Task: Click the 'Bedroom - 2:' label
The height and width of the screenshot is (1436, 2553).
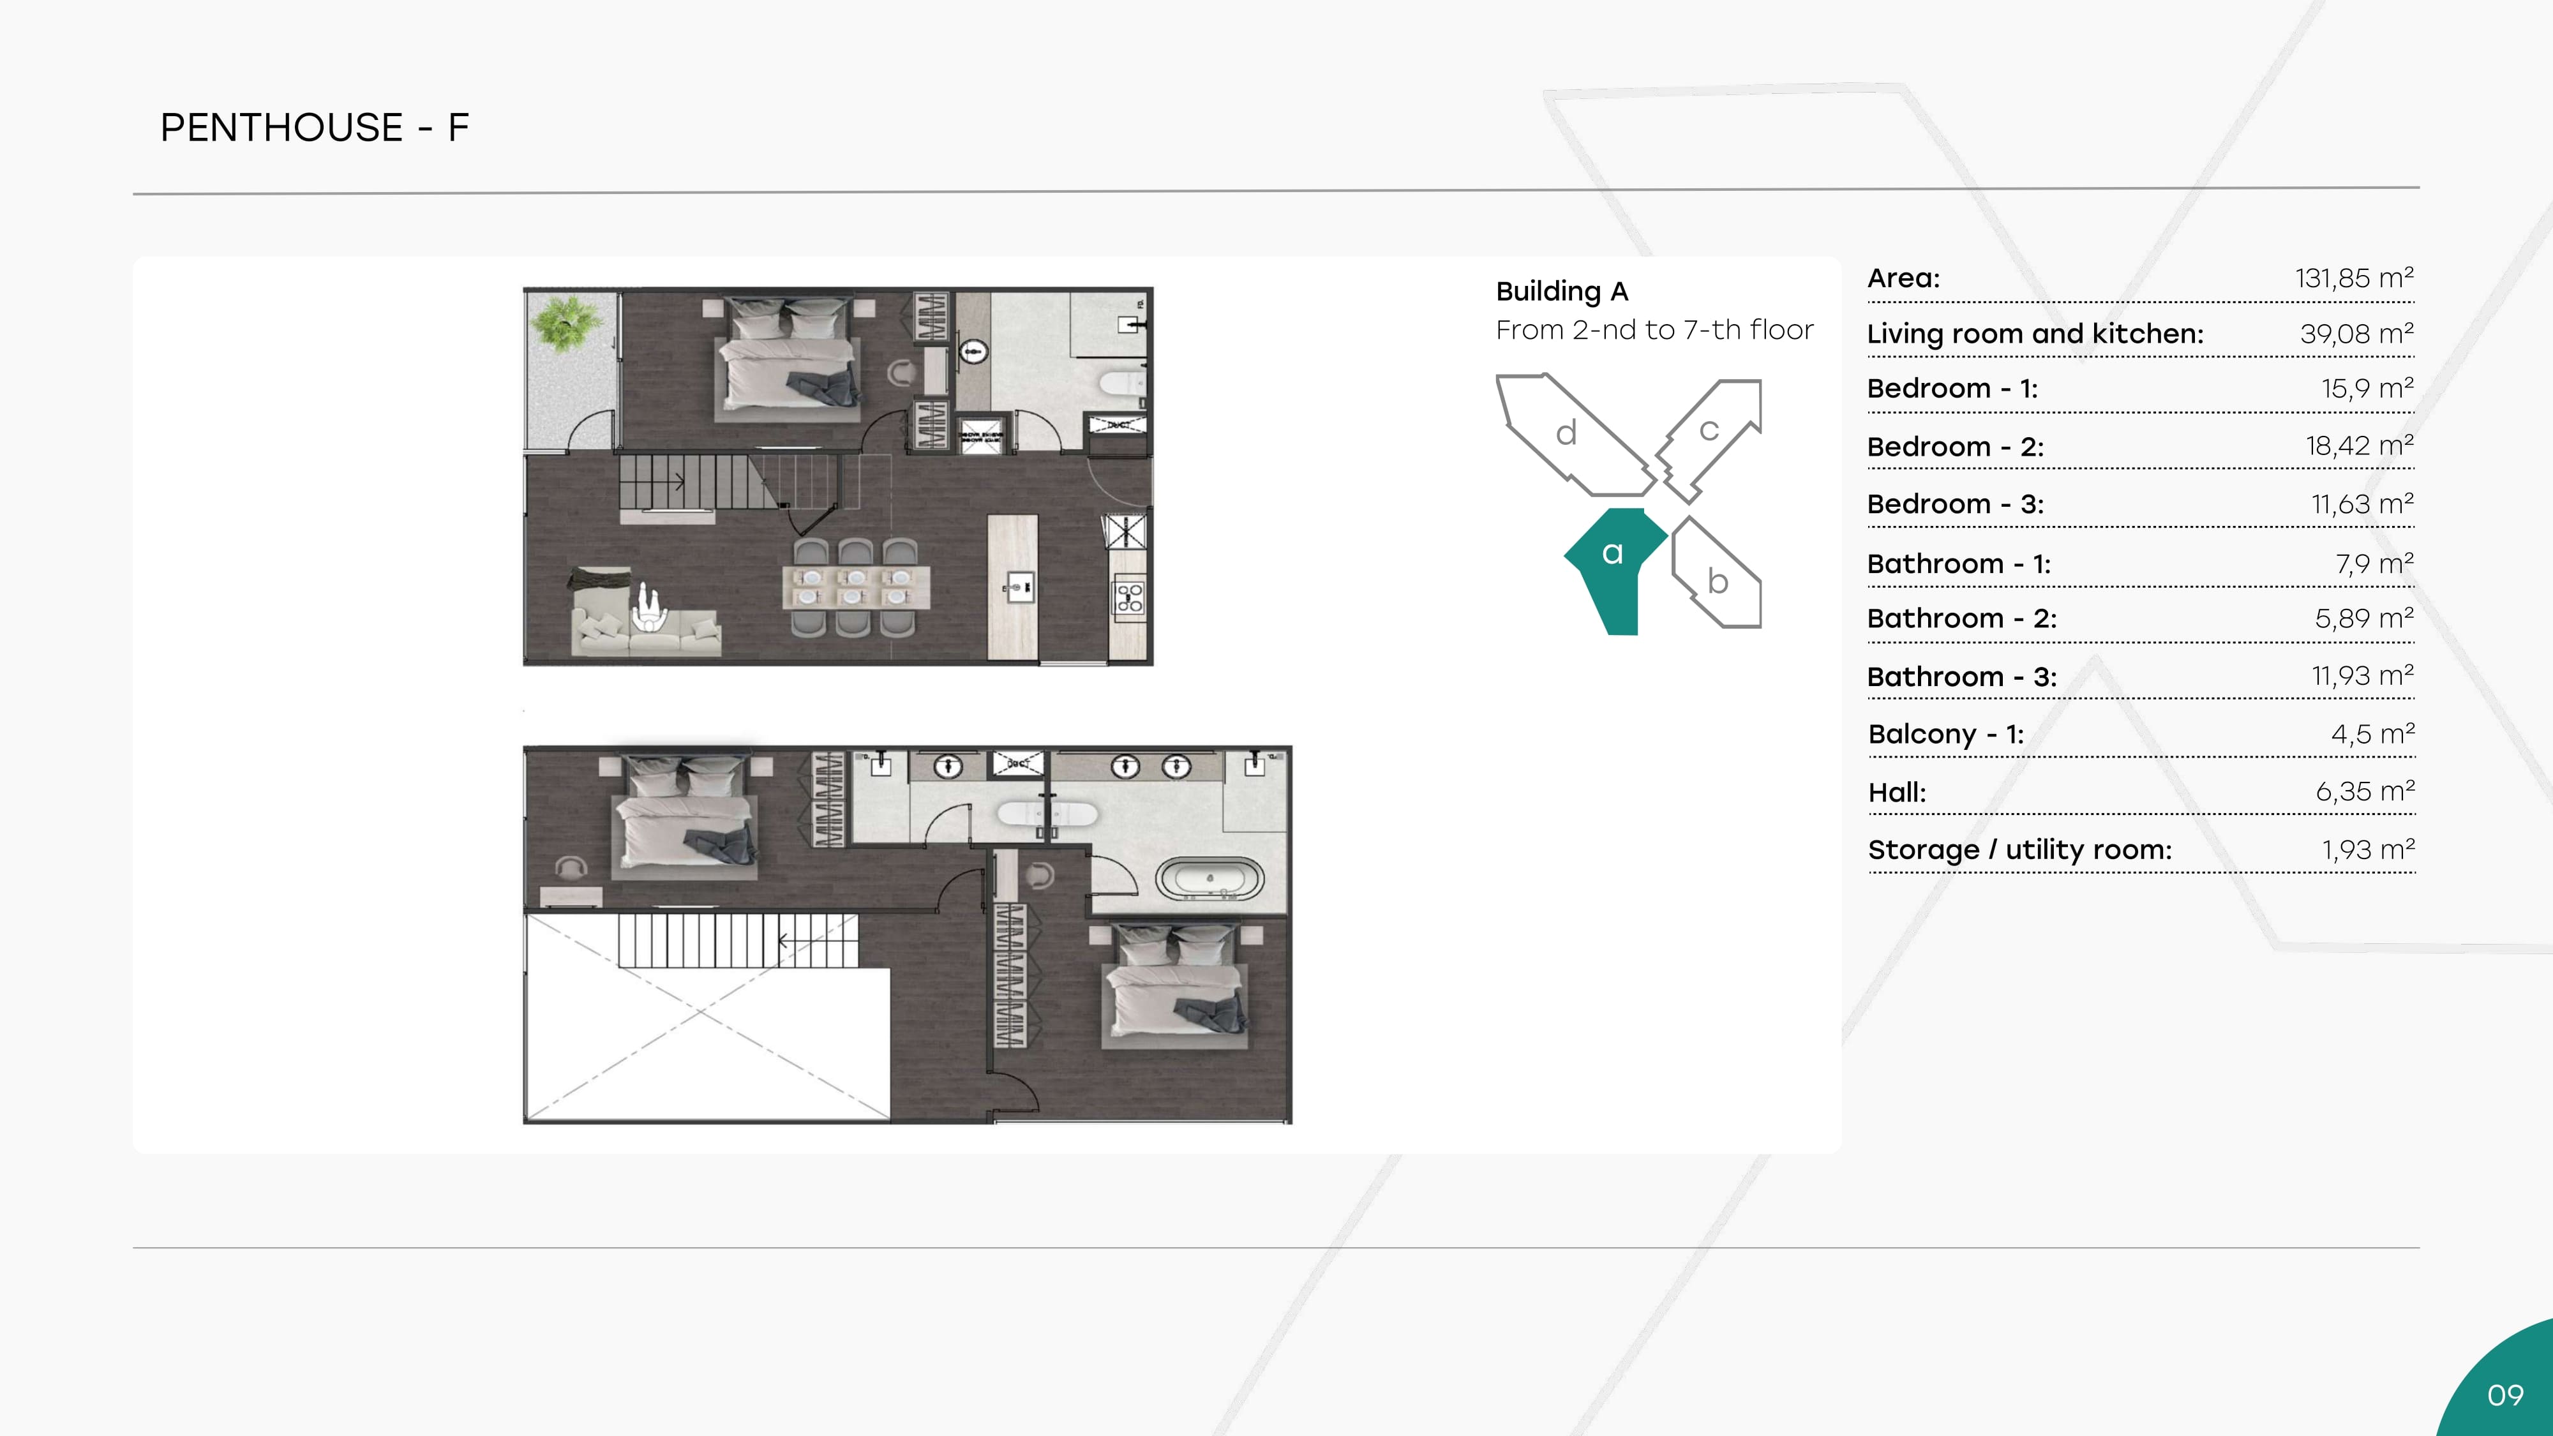Action: (1956, 447)
